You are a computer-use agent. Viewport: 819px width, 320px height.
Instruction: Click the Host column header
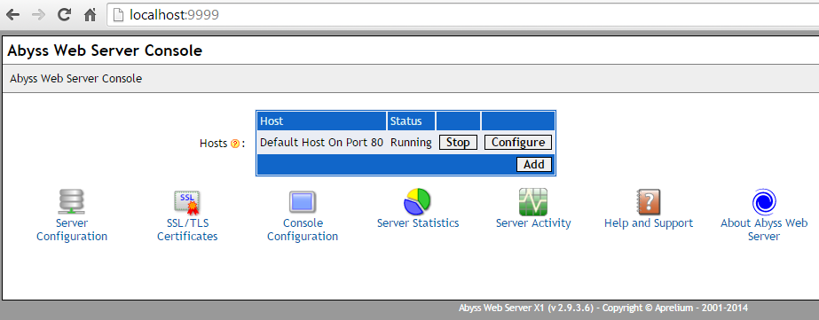[x=321, y=121]
